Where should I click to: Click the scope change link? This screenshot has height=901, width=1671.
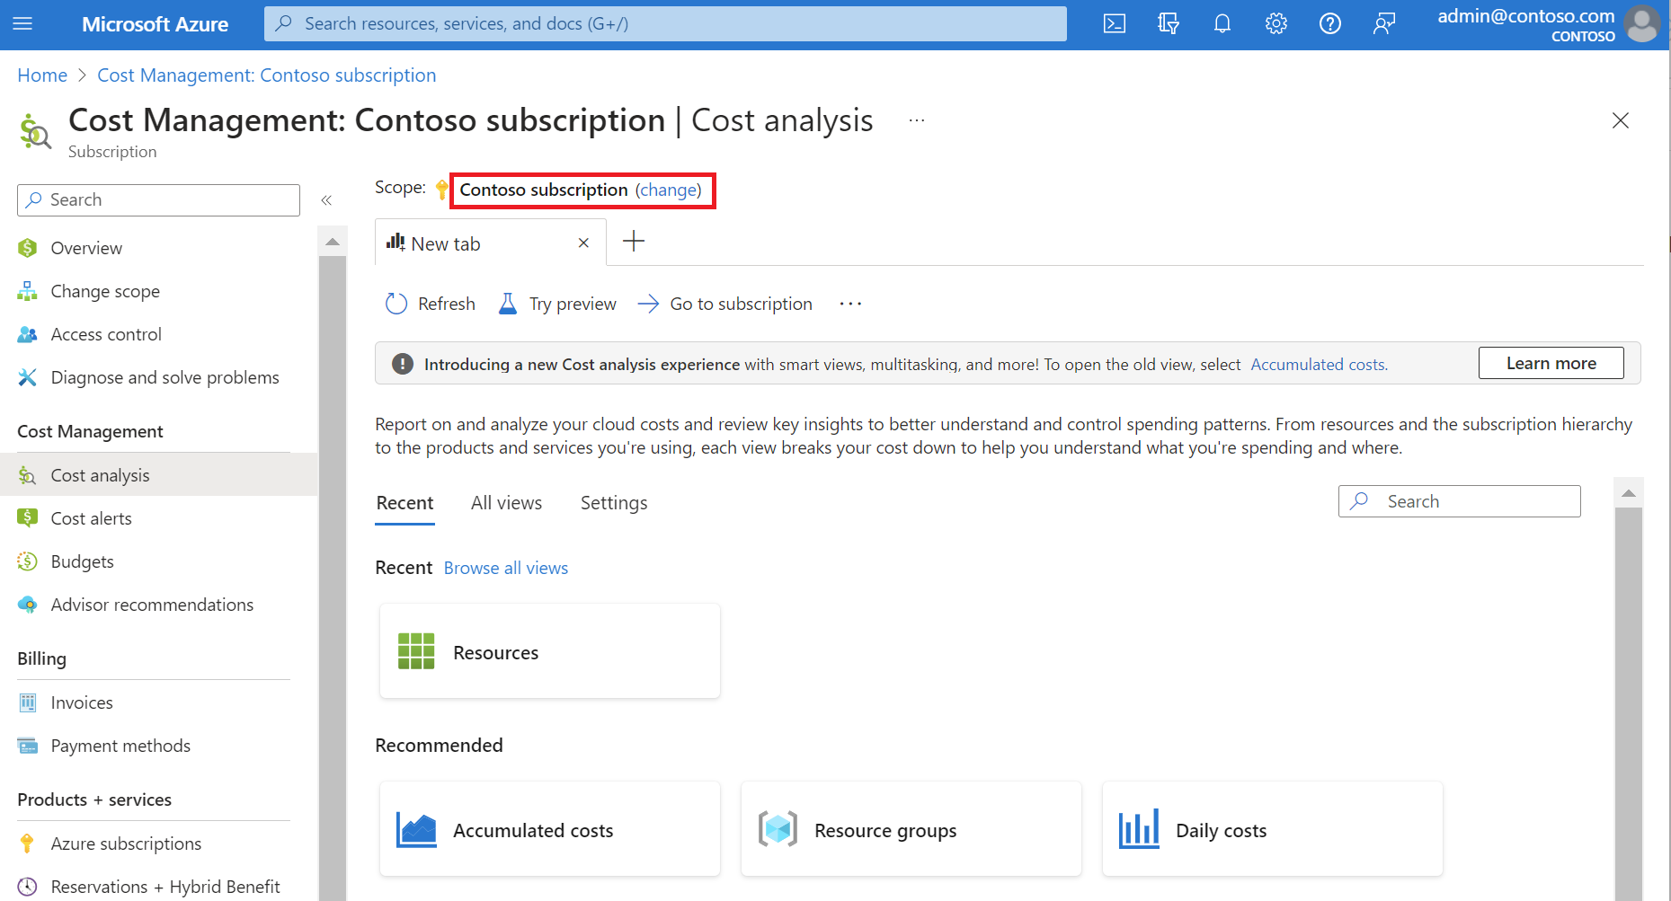668,190
